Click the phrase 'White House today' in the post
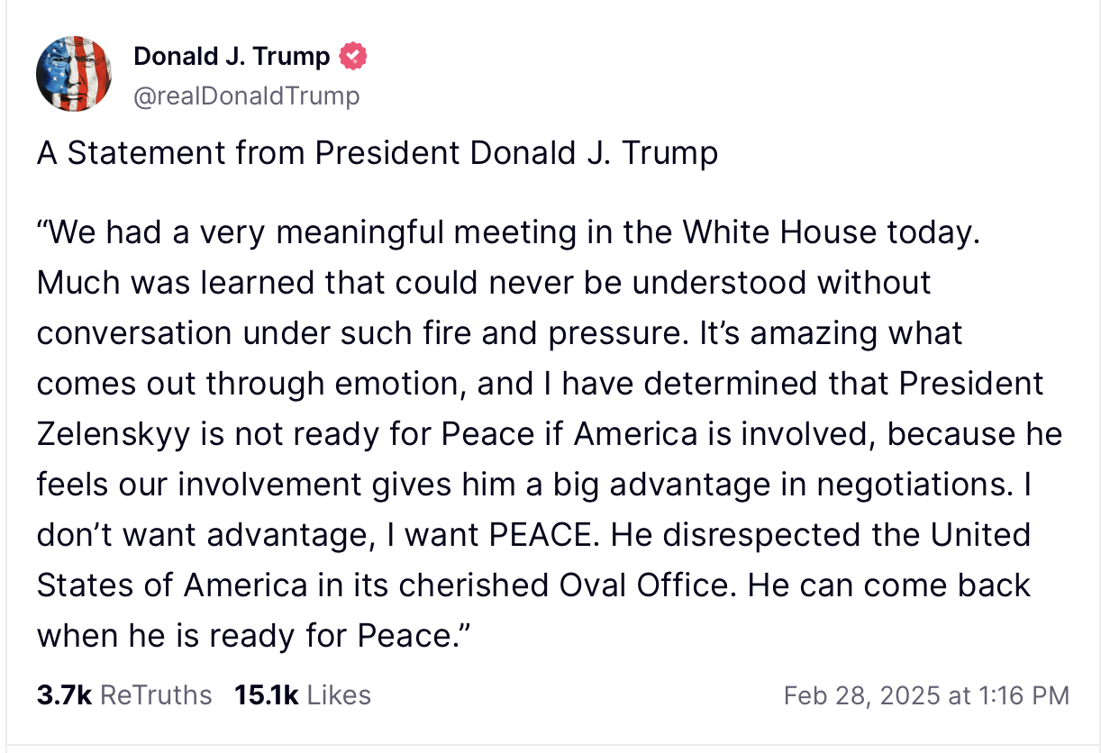1101x753 pixels. 829,232
